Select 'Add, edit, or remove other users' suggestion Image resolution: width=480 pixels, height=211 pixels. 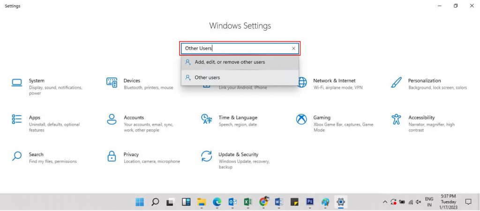coord(240,62)
